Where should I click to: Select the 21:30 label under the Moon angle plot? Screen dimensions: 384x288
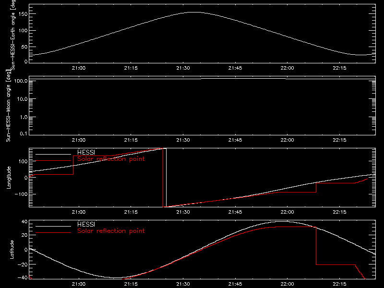click(183, 140)
